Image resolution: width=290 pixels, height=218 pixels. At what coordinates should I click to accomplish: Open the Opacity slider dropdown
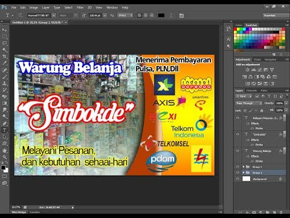pyautogui.click(x=286, y=103)
